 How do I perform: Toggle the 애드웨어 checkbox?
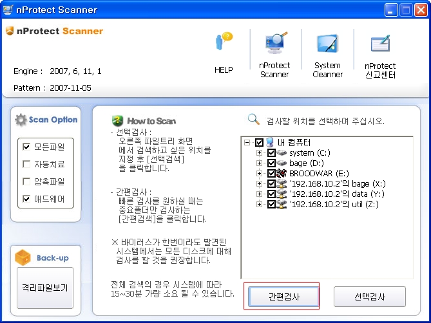26,199
